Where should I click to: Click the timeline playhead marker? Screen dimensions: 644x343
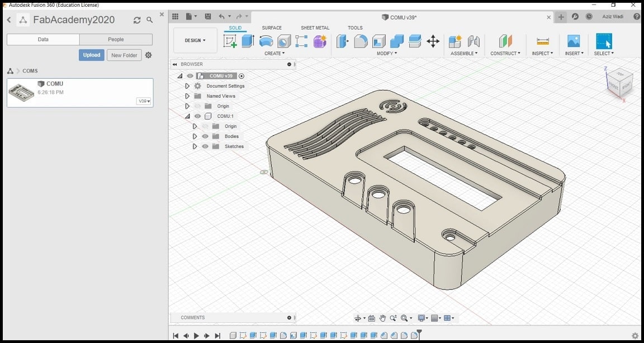pos(419,334)
